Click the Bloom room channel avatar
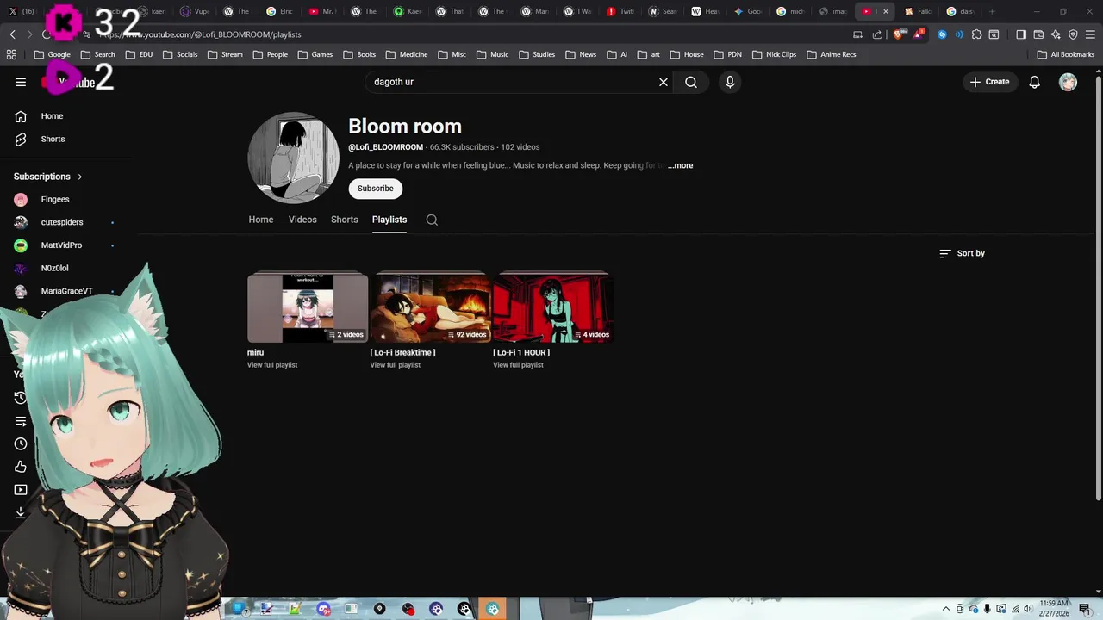Image resolution: width=1103 pixels, height=620 pixels. [294, 158]
